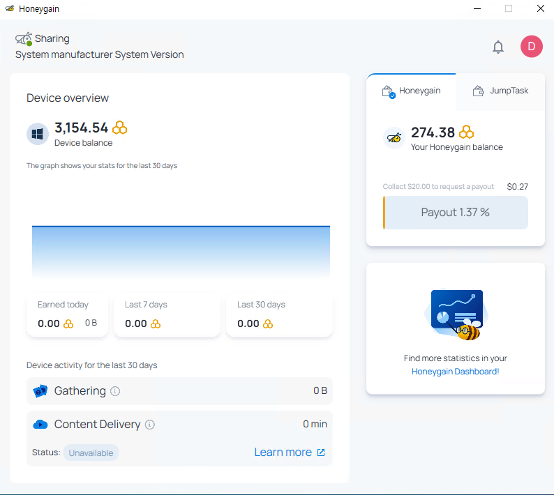Screen dimensions: 554x495
Task: Click 'Your Honeygain balance' label
Action: click(x=456, y=147)
